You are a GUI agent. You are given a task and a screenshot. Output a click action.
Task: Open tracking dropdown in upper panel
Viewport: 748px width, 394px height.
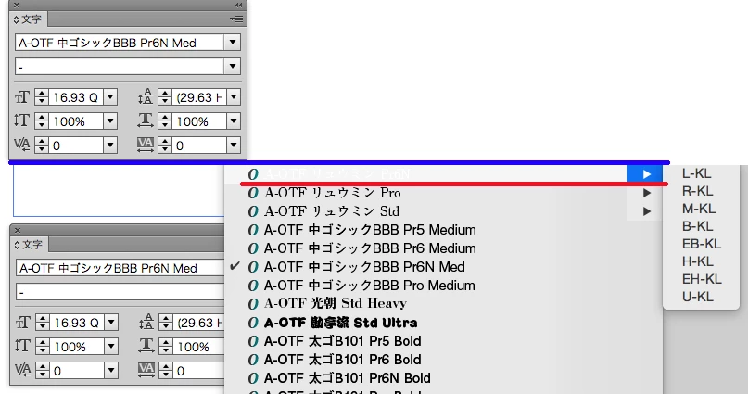point(234,145)
